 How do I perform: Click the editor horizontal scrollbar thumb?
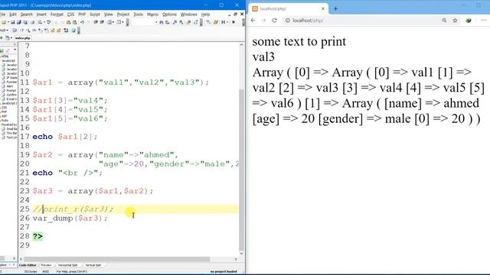[x=116, y=259]
